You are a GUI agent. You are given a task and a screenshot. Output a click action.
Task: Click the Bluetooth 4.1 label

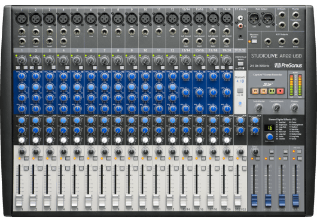pyautogui.click(x=240, y=79)
